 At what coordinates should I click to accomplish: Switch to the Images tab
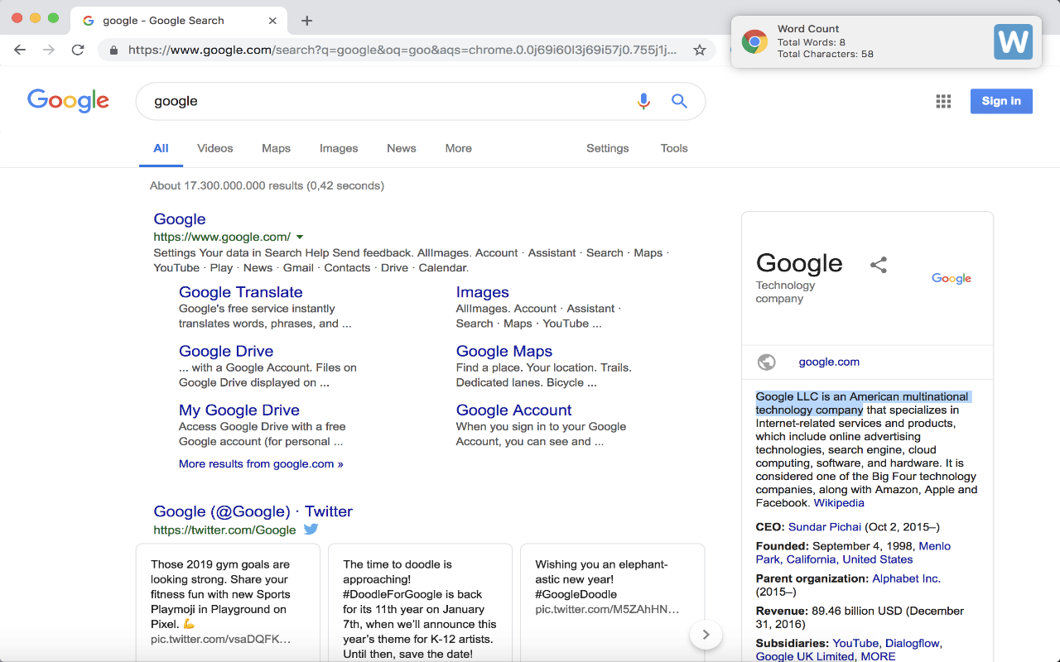(x=339, y=148)
